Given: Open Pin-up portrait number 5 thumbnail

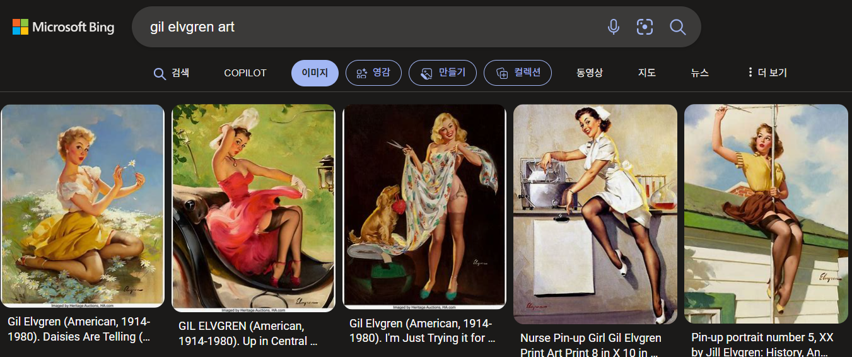Looking at the screenshot, I should pyautogui.click(x=766, y=214).
